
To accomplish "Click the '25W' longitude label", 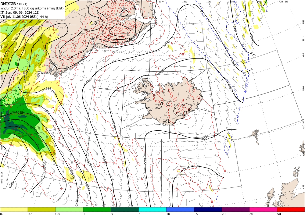I will (138, 2).
